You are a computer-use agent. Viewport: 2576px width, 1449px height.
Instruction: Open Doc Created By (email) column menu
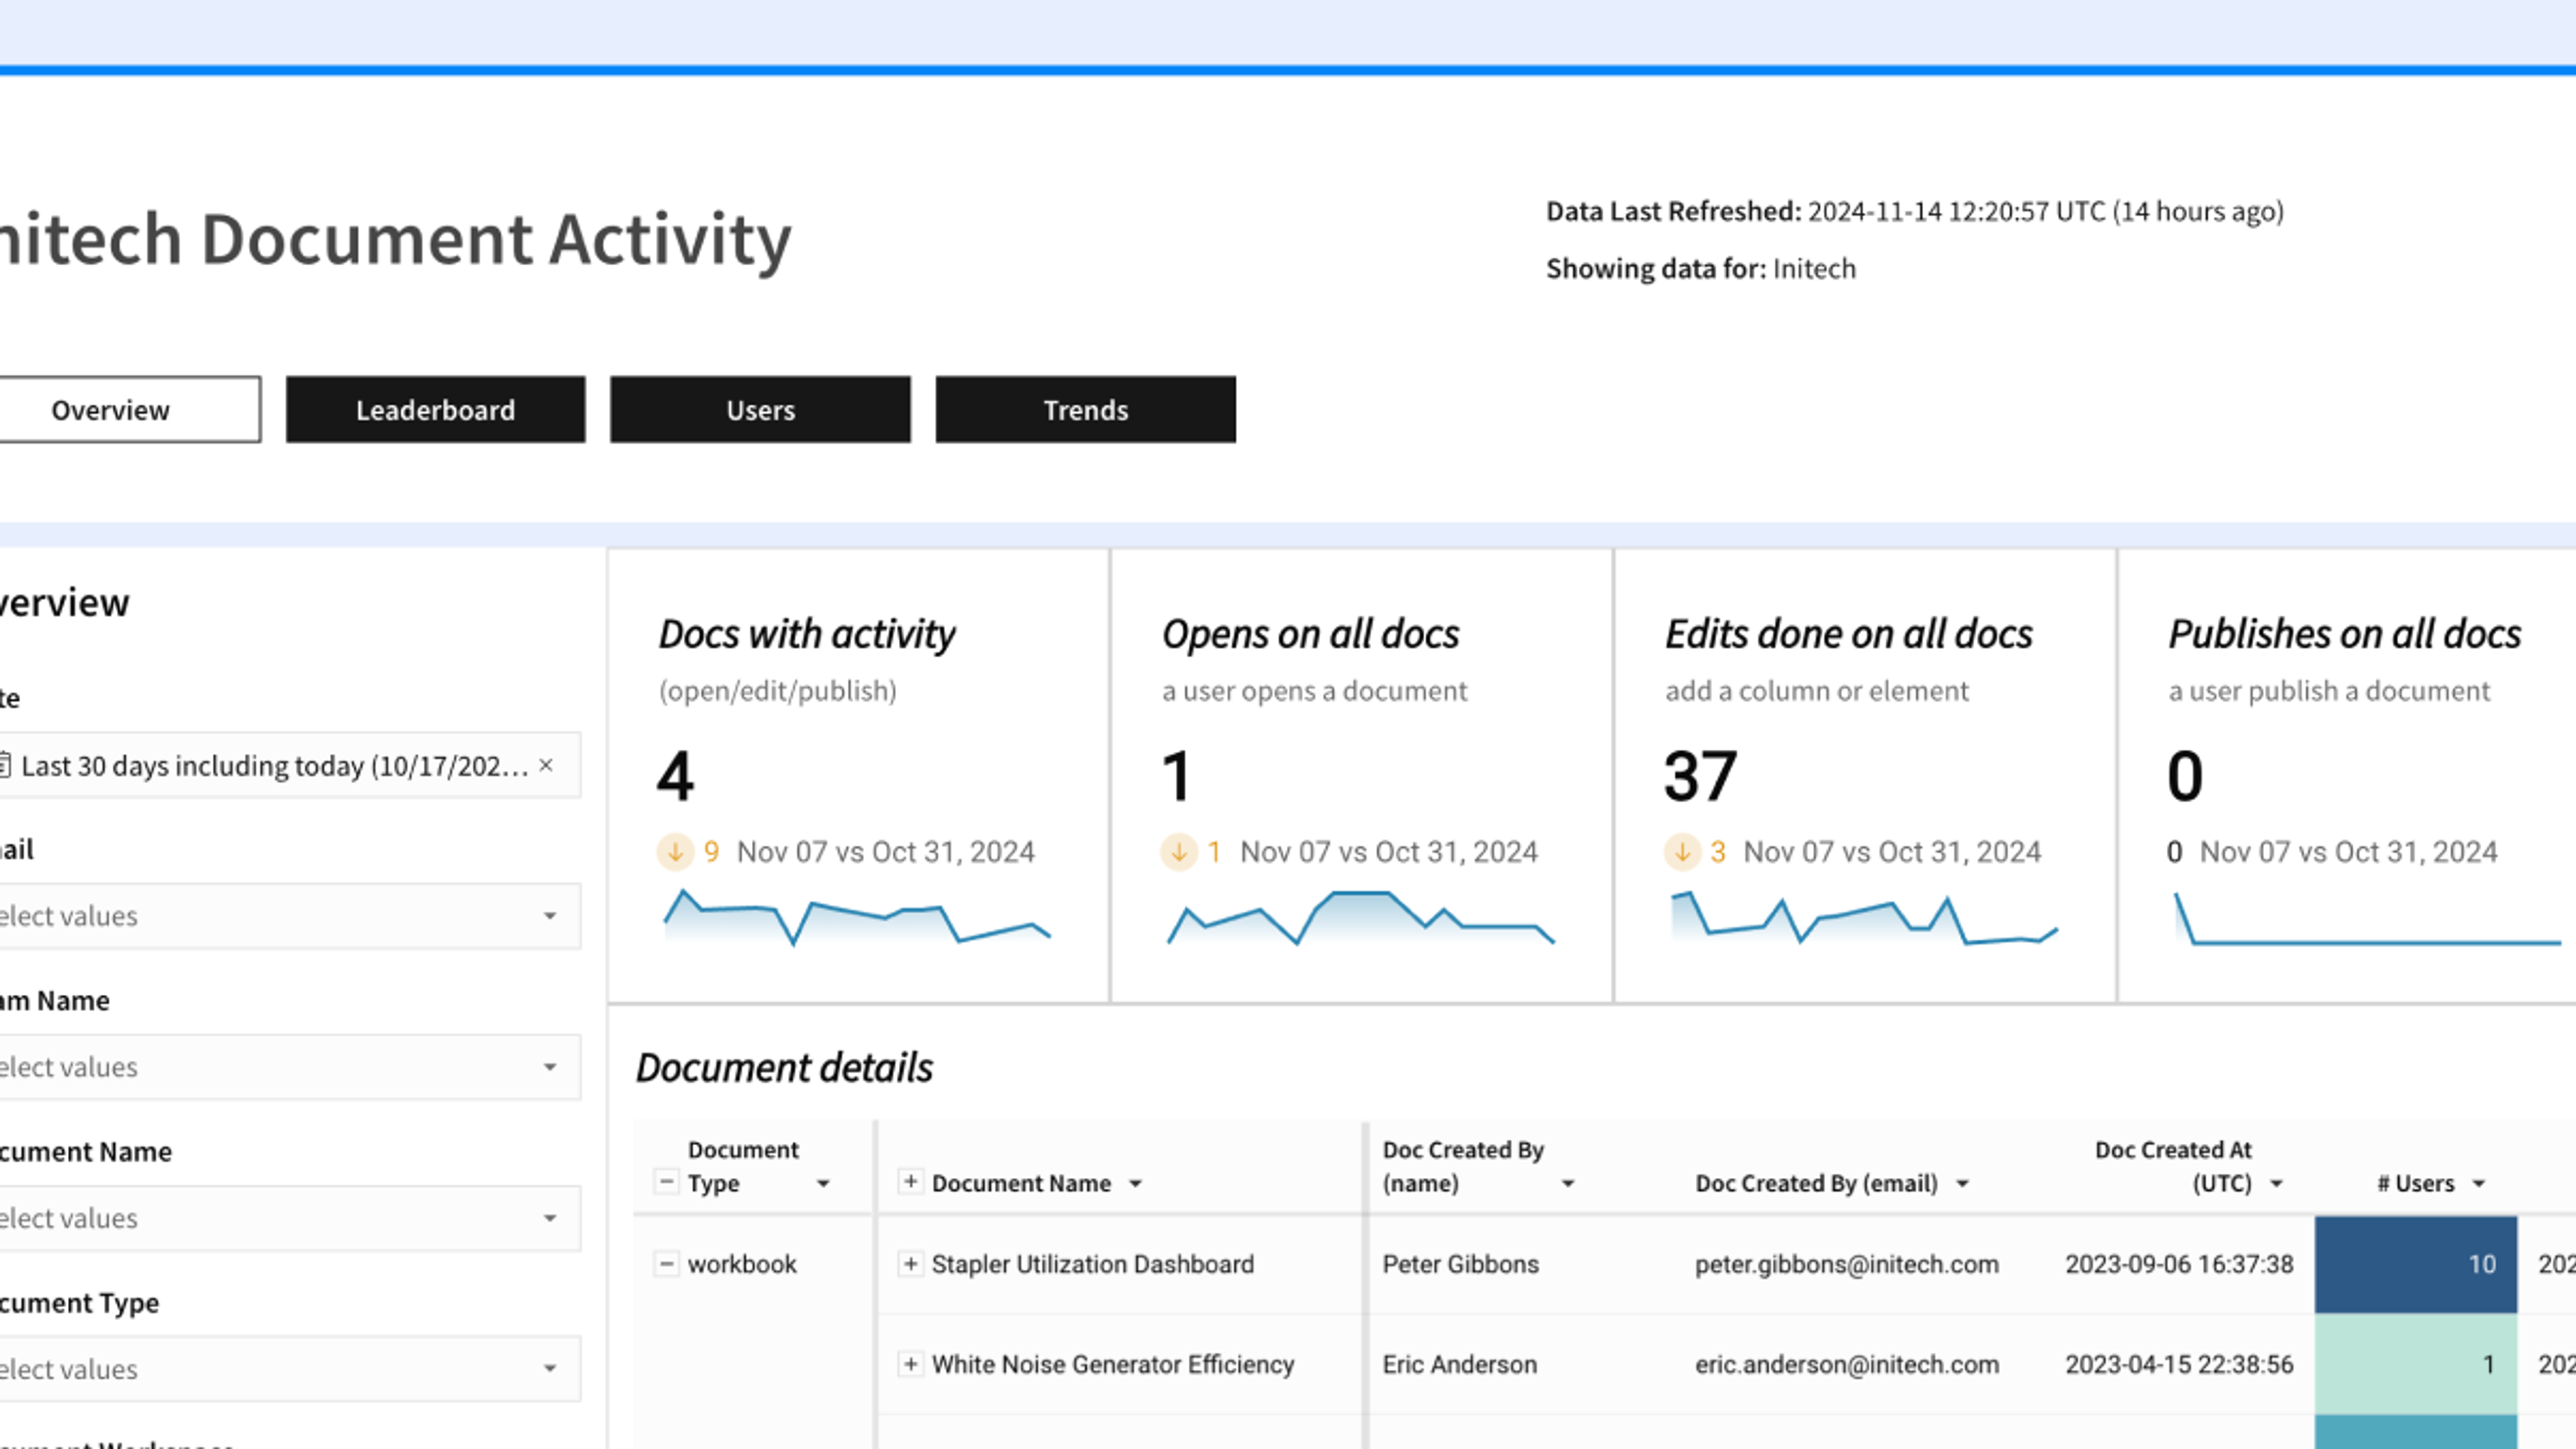(x=1962, y=1184)
